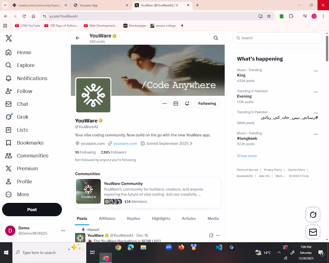Open Visual Studio Code from the taskbar
This screenshot has width=329, height=263.
(x=219, y=247)
